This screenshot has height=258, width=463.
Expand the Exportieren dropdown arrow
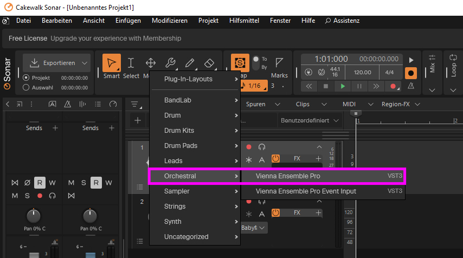(x=85, y=63)
